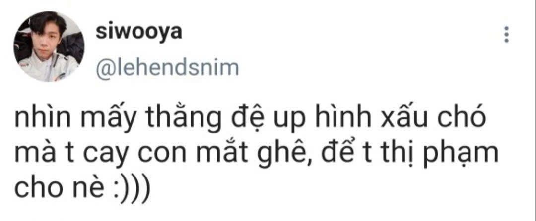The image size is (536, 221).
Task: Open the siwooya display name link
Action: point(138,33)
